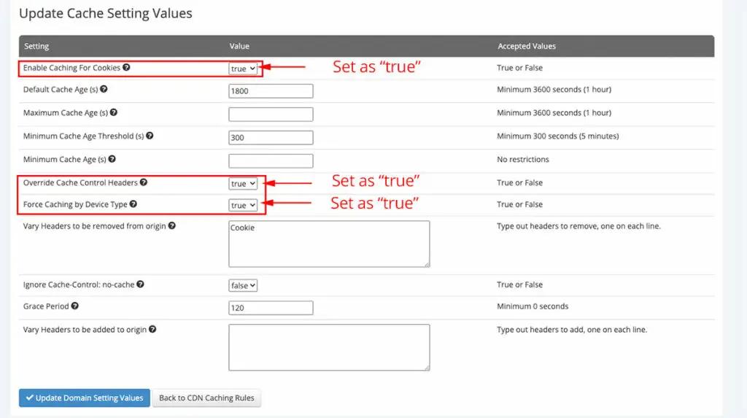Click the empty Minimum Cache Age field
Viewport: 747px width, 418px height.
point(271,160)
